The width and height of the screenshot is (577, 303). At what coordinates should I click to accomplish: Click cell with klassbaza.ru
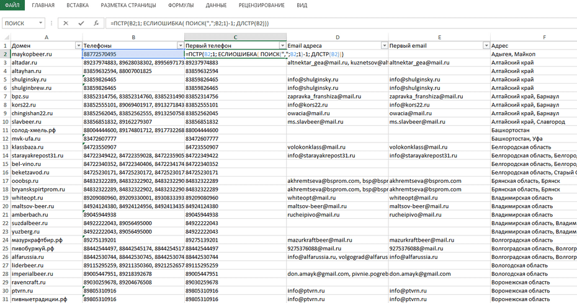pyautogui.click(x=47, y=147)
